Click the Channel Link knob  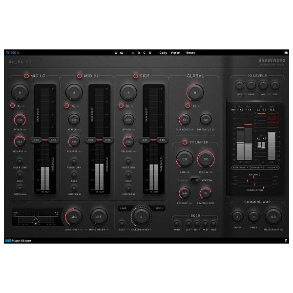click(206, 193)
